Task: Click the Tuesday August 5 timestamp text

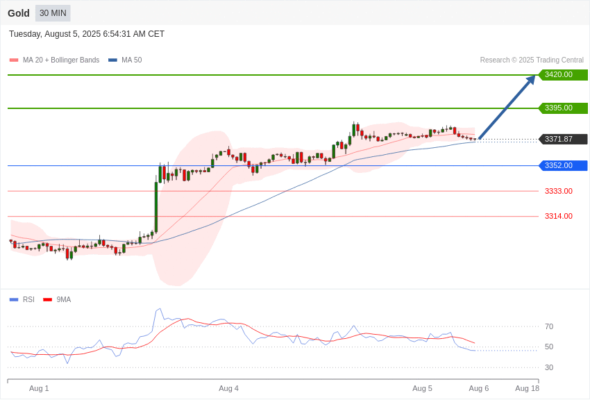Action: 87,34
